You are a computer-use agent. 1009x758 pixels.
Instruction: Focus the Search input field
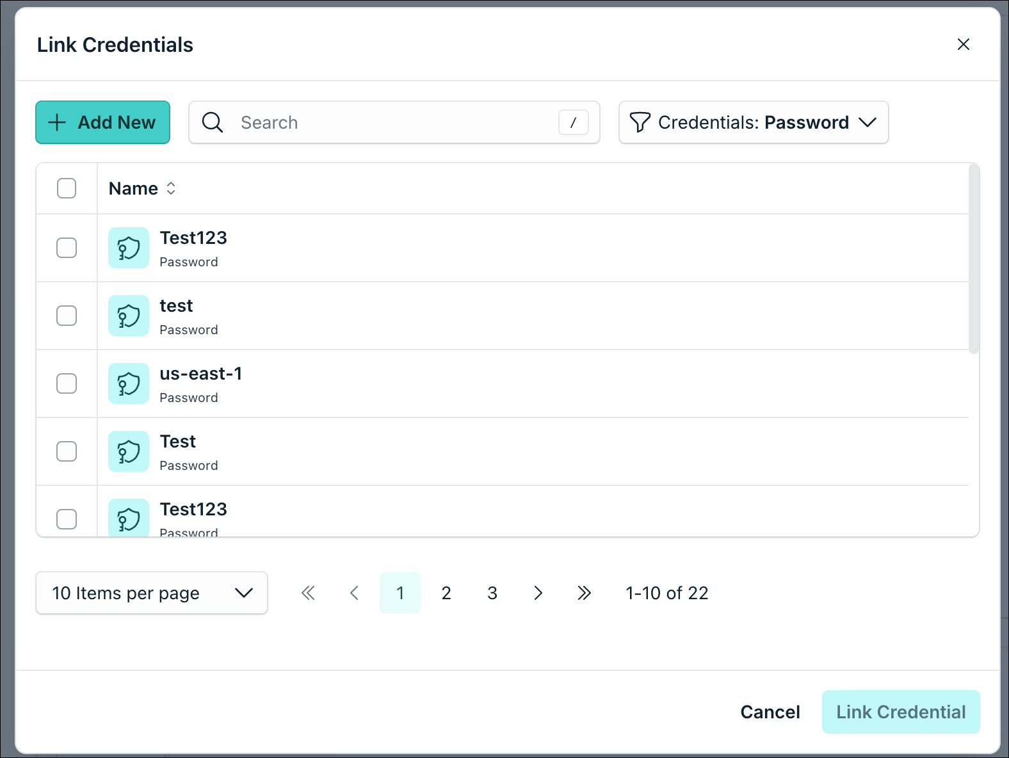[x=394, y=122]
